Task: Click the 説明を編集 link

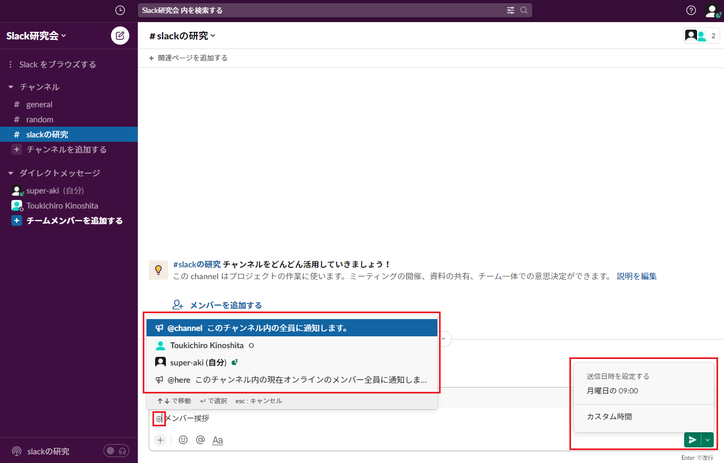Action: pyautogui.click(x=636, y=277)
